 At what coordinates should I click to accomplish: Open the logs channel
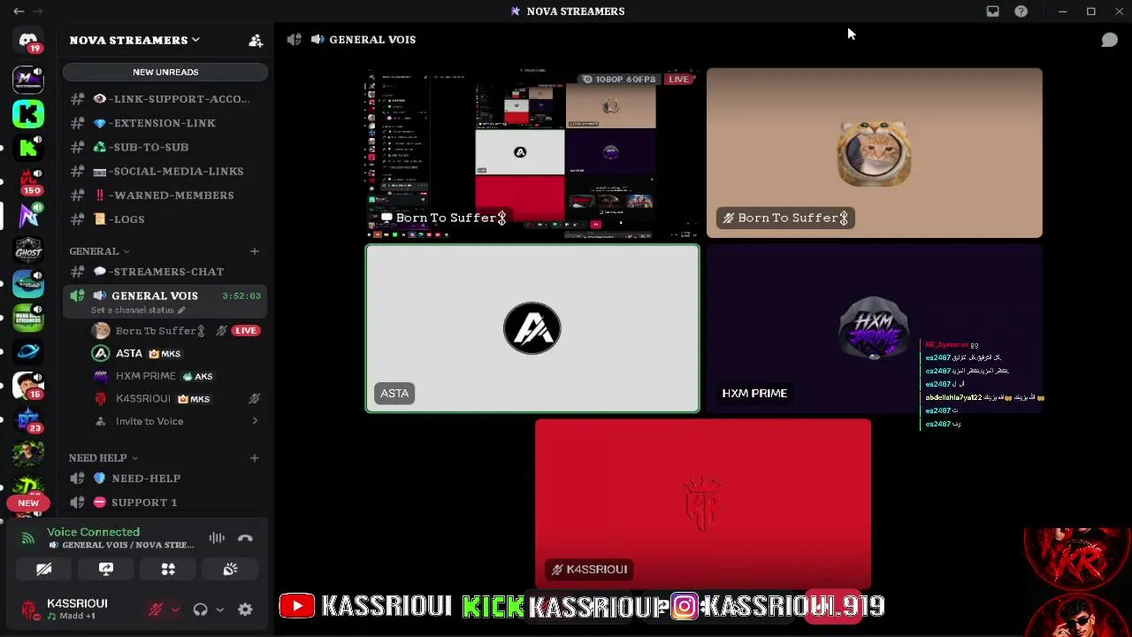click(x=165, y=219)
